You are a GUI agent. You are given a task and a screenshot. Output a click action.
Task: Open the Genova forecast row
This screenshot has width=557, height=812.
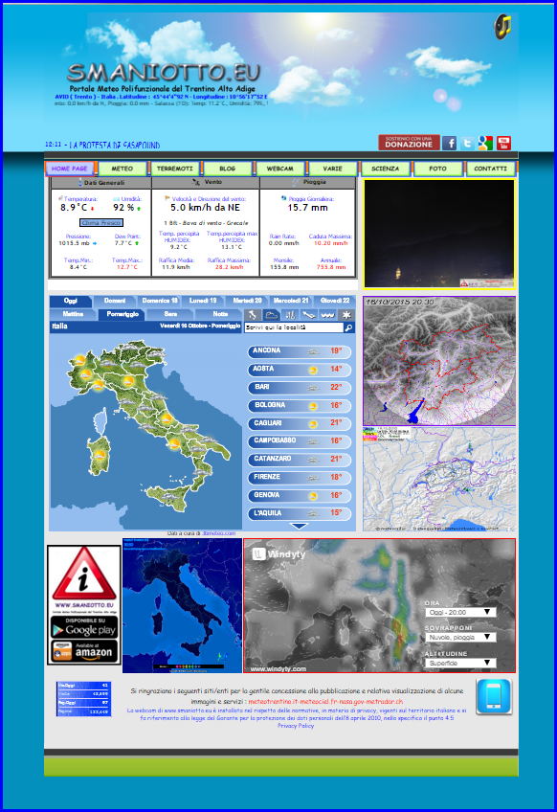click(300, 496)
